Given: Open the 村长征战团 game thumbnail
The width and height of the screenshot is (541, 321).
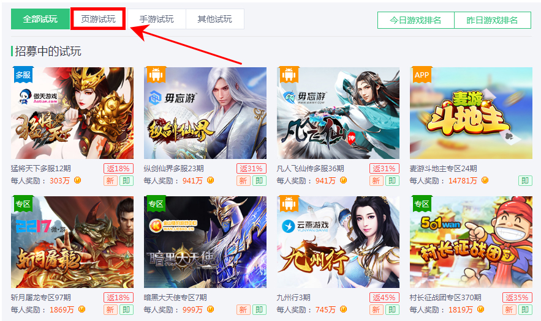Looking at the screenshot, I should point(471,242).
